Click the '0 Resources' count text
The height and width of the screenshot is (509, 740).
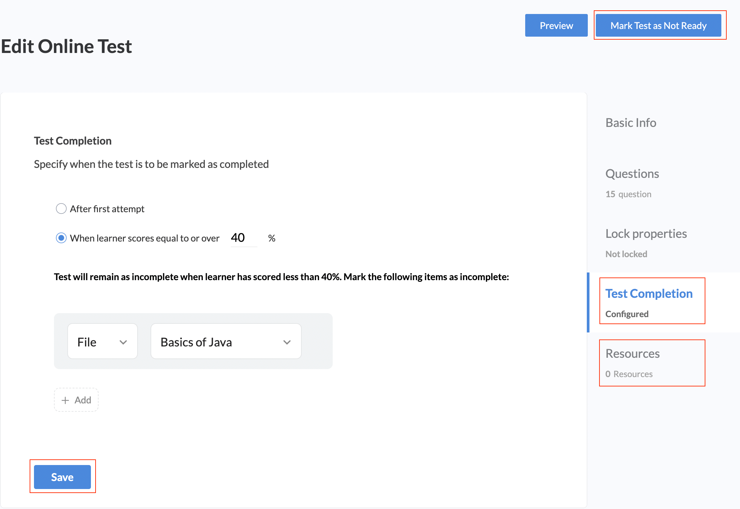(629, 374)
